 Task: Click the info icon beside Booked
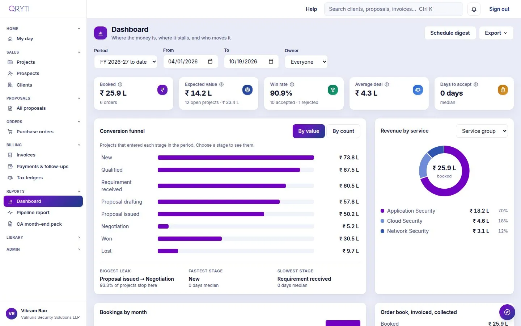[x=120, y=84]
